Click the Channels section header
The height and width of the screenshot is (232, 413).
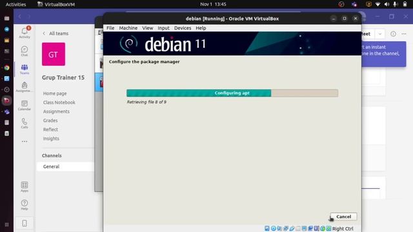tap(52, 155)
